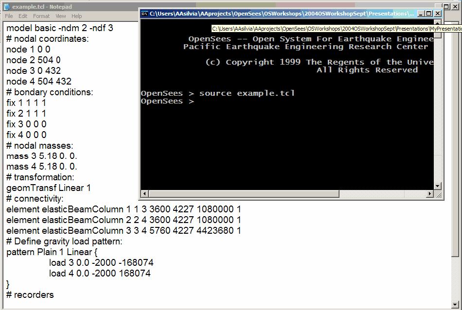Click the 'elasticBeamColumn 1 1 3' element line
Viewport: 462px width, 310px height.
point(124,209)
